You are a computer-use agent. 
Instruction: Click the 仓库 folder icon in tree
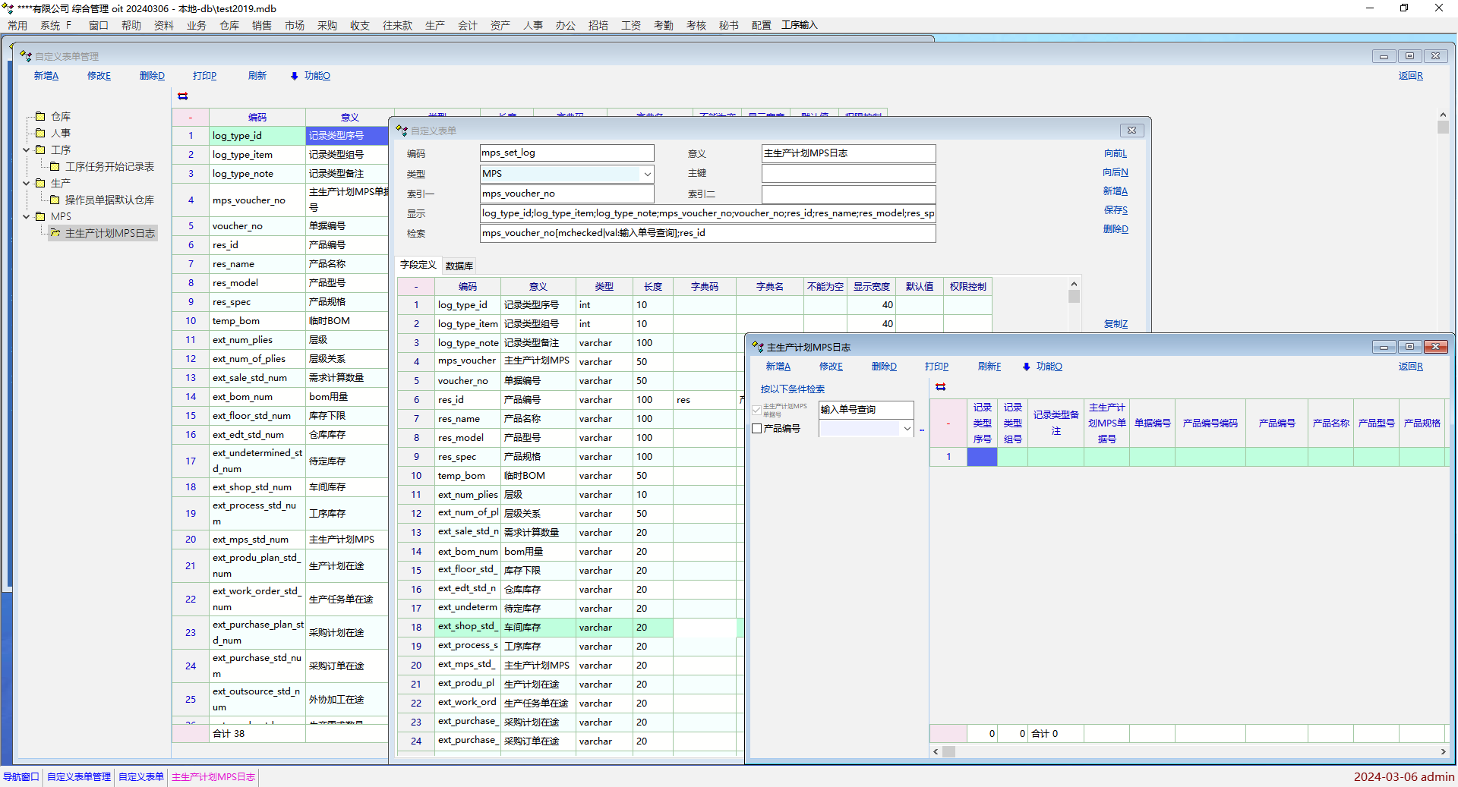41,116
